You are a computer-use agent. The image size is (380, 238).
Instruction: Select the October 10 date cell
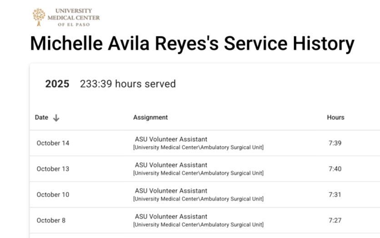click(53, 195)
